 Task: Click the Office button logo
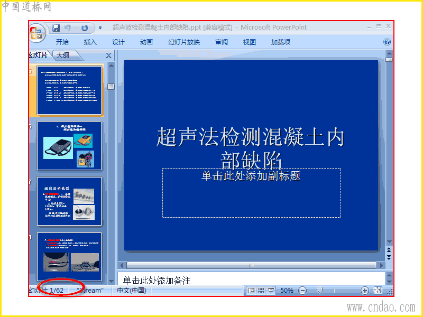(x=36, y=33)
